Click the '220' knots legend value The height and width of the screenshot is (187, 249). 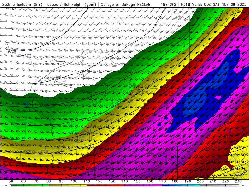click(x=226, y=181)
